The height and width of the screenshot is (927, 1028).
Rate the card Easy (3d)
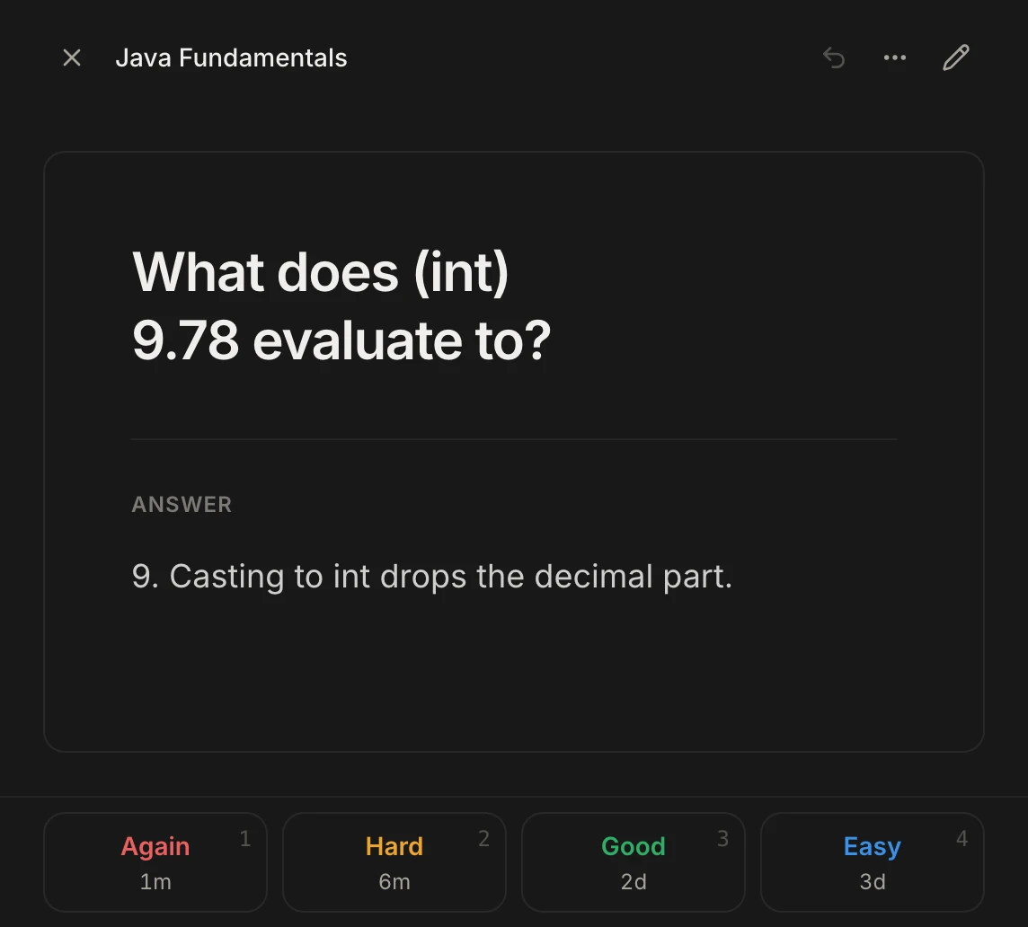pyautogui.click(x=872, y=862)
